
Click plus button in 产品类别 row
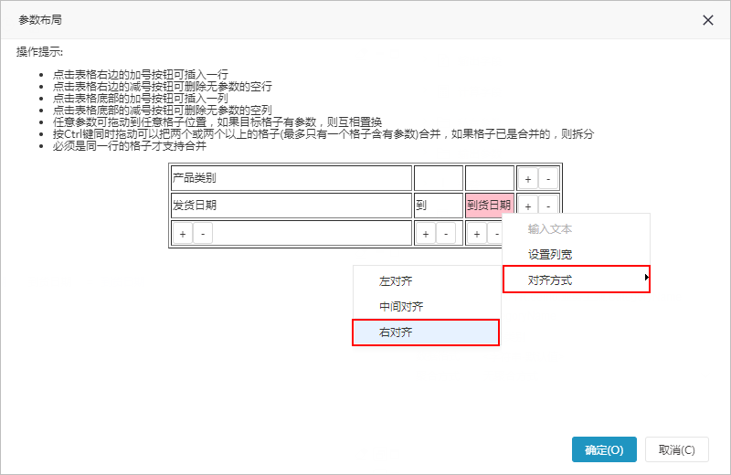tap(528, 179)
